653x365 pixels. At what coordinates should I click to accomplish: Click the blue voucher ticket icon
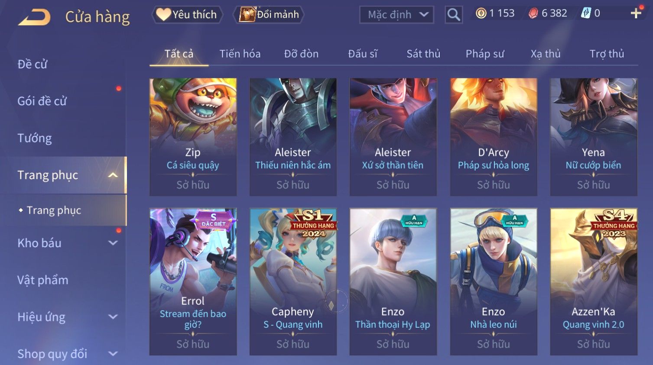click(x=586, y=13)
